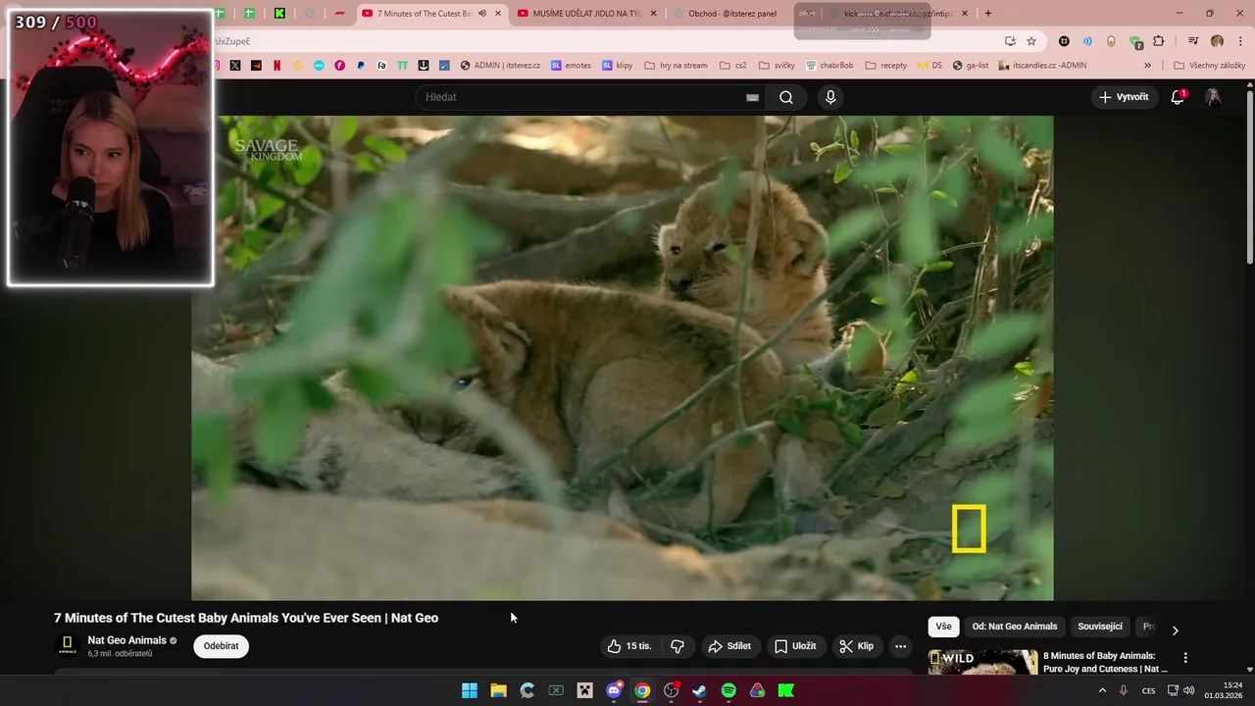1255x706 pixels.
Task: Open File Explorer from taskbar
Action: (498, 690)
